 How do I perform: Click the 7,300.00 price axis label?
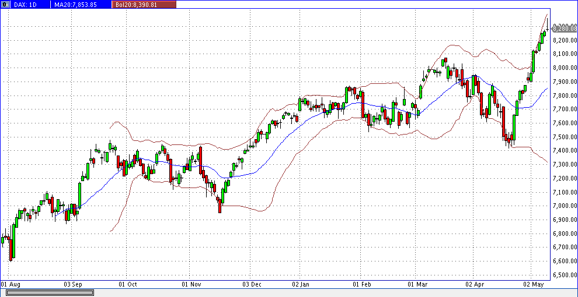coord(565,164)
